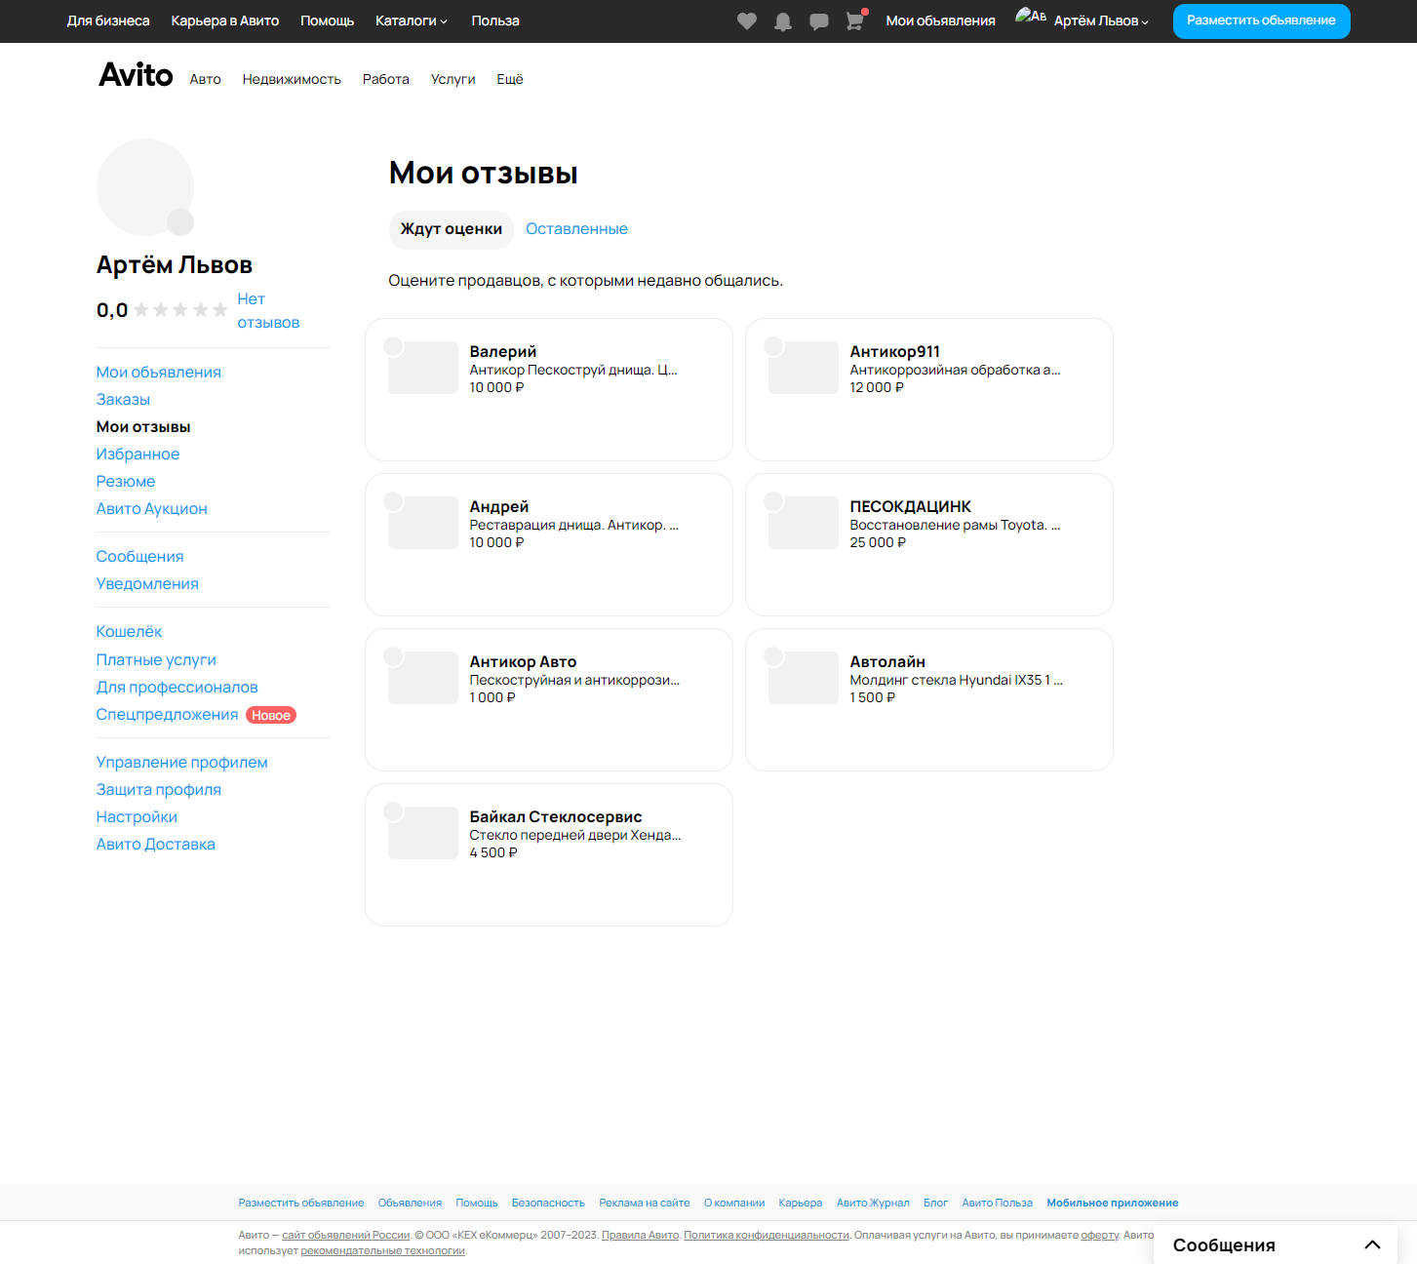Image resolution: width=1417 pixels, height=1264 pixels.
Task: Select Авто category
Action: coord(206,79)
